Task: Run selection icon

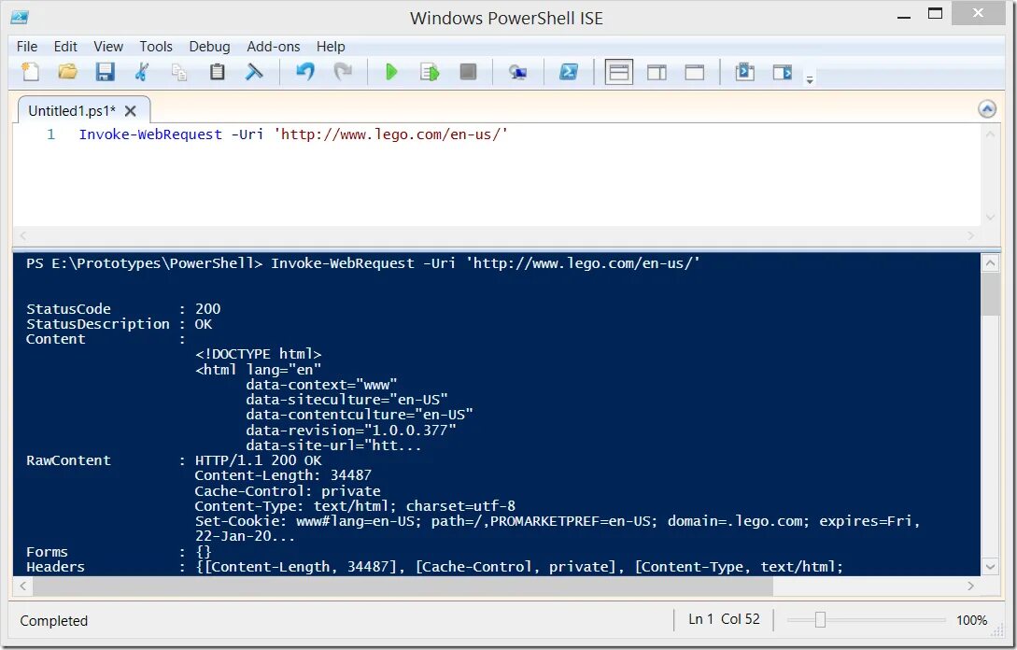Action: coord(430,72)
